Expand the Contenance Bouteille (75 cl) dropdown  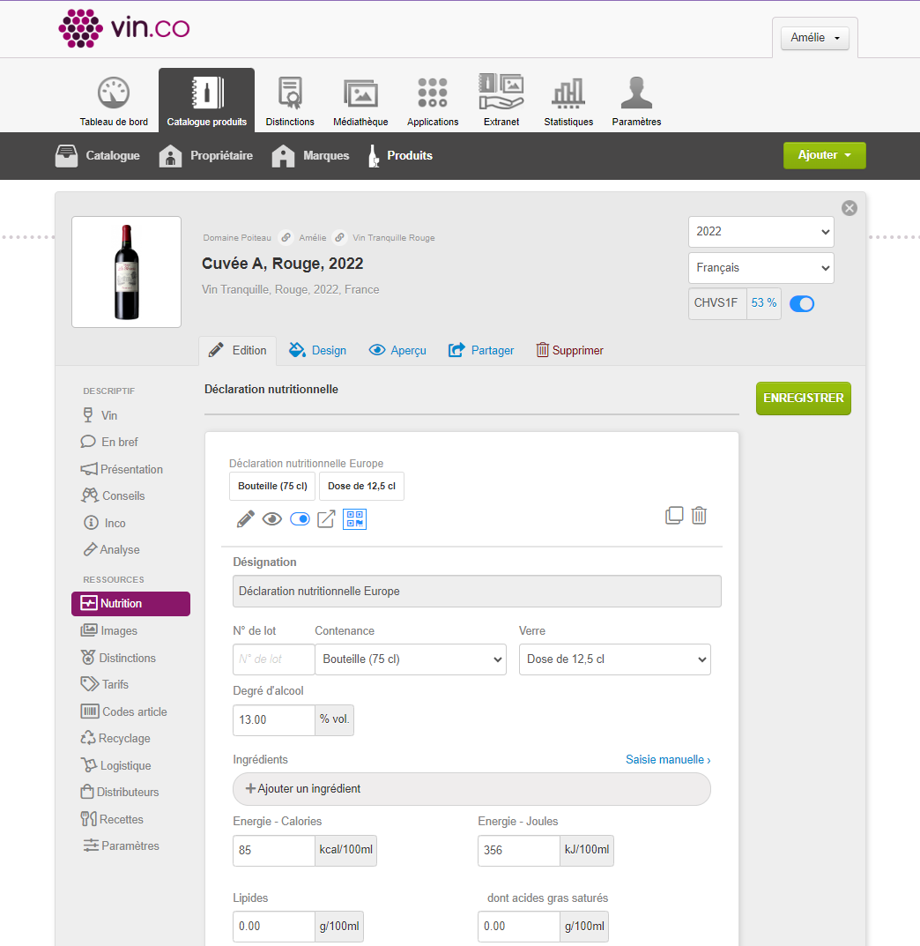click(x=410, y=659)
